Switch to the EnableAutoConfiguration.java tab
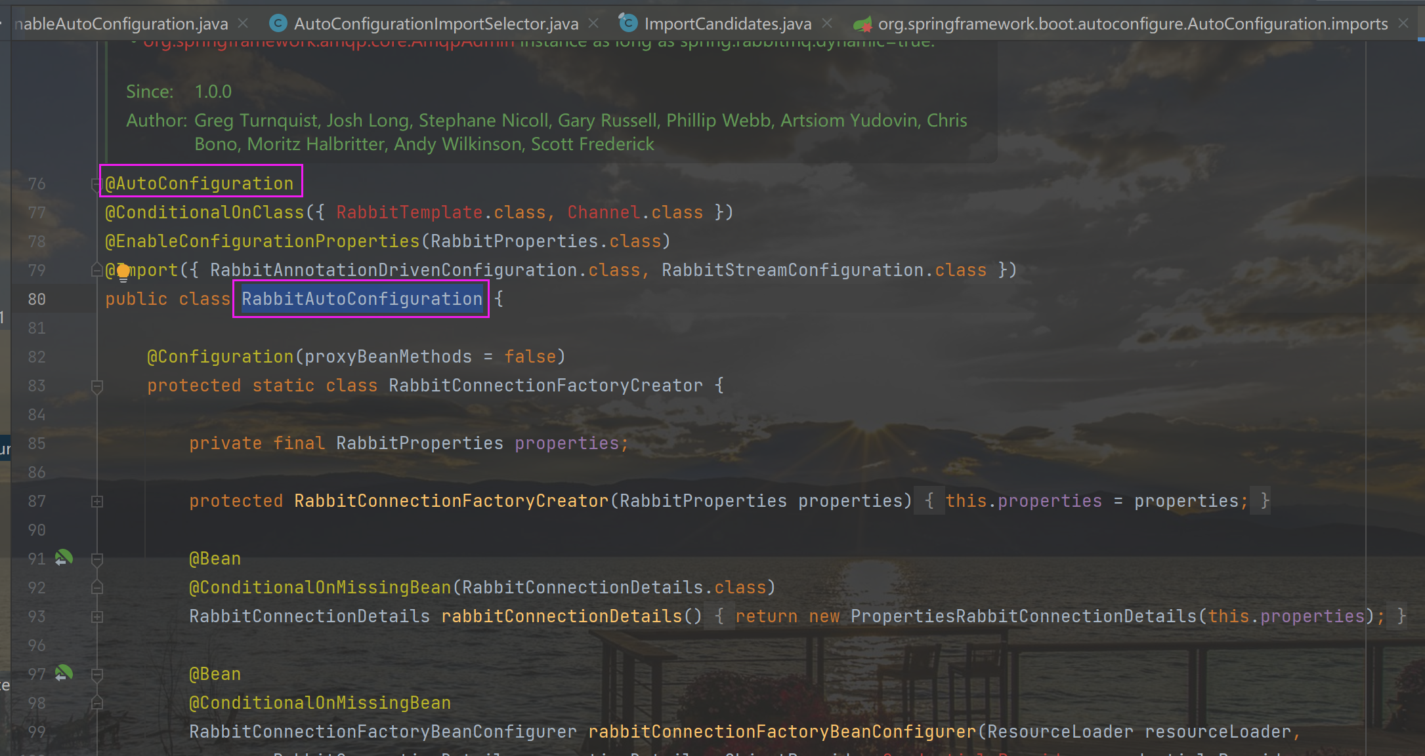Screen dimensions: 1425x756 click(121, 24)
